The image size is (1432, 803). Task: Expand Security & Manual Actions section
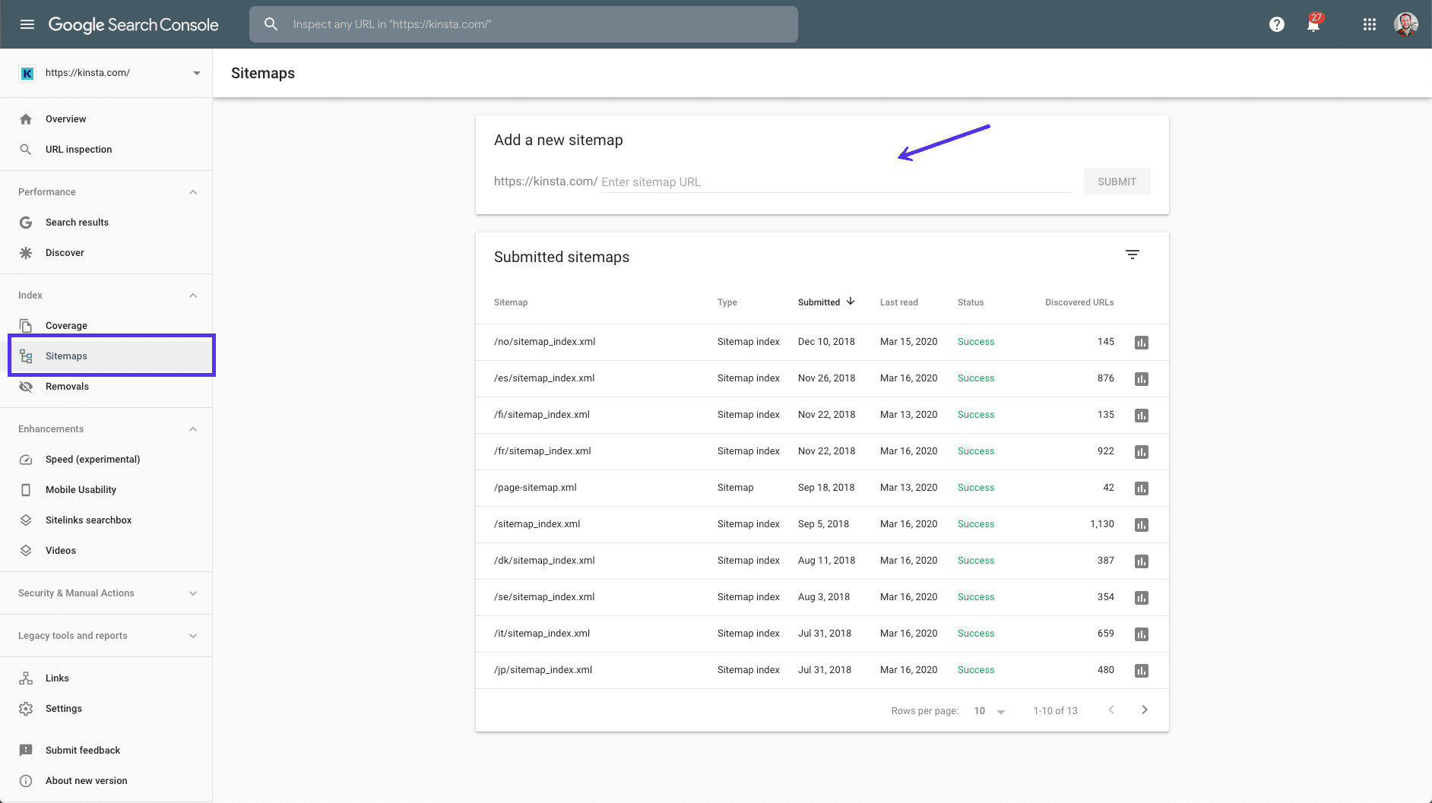193,593
